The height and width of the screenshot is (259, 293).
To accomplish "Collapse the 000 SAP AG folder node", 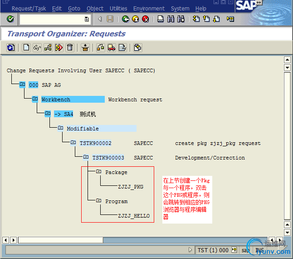I will 22,85.
